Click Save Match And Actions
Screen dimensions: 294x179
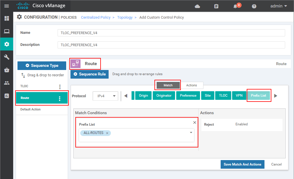pyautogui.click(x=242, y=164)
